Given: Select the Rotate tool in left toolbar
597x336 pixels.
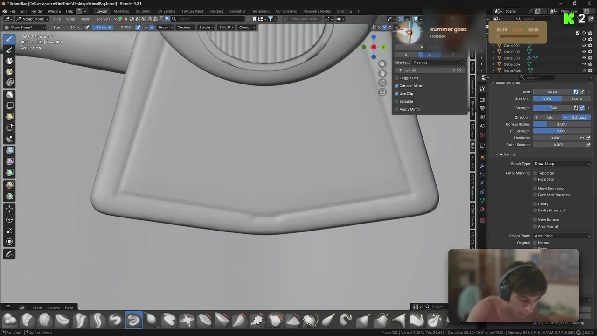Looking at the screenshot, I should point(9,220).
